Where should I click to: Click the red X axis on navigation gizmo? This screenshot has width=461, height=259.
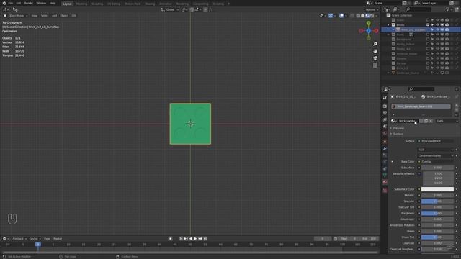(x=376, y=30)
